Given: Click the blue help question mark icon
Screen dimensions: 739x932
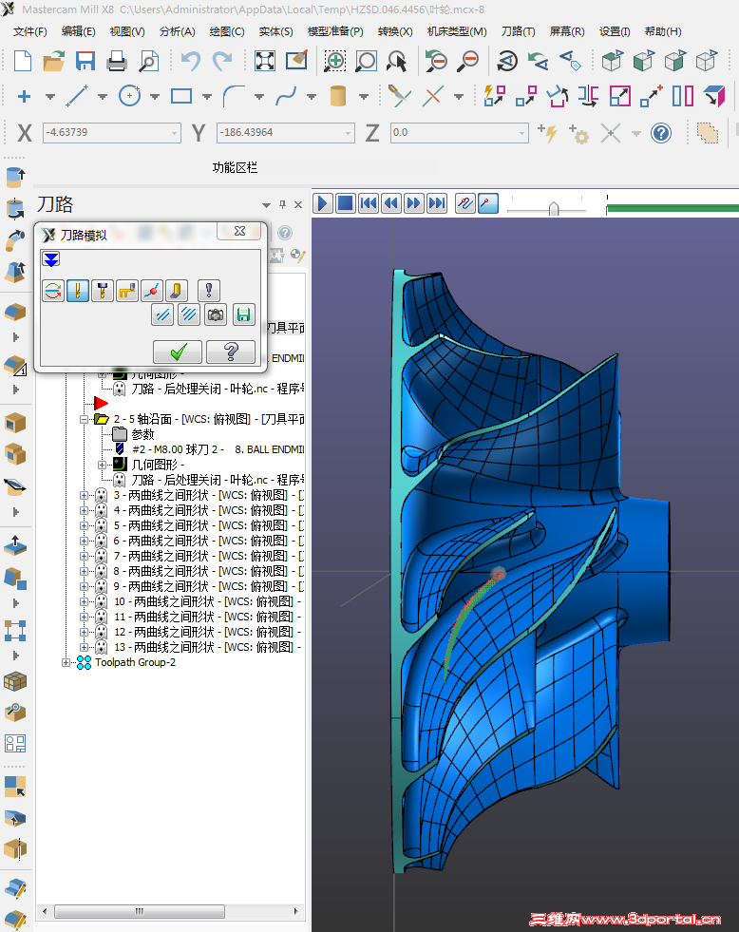Looking at the screenshot, I should coord(661,133).
